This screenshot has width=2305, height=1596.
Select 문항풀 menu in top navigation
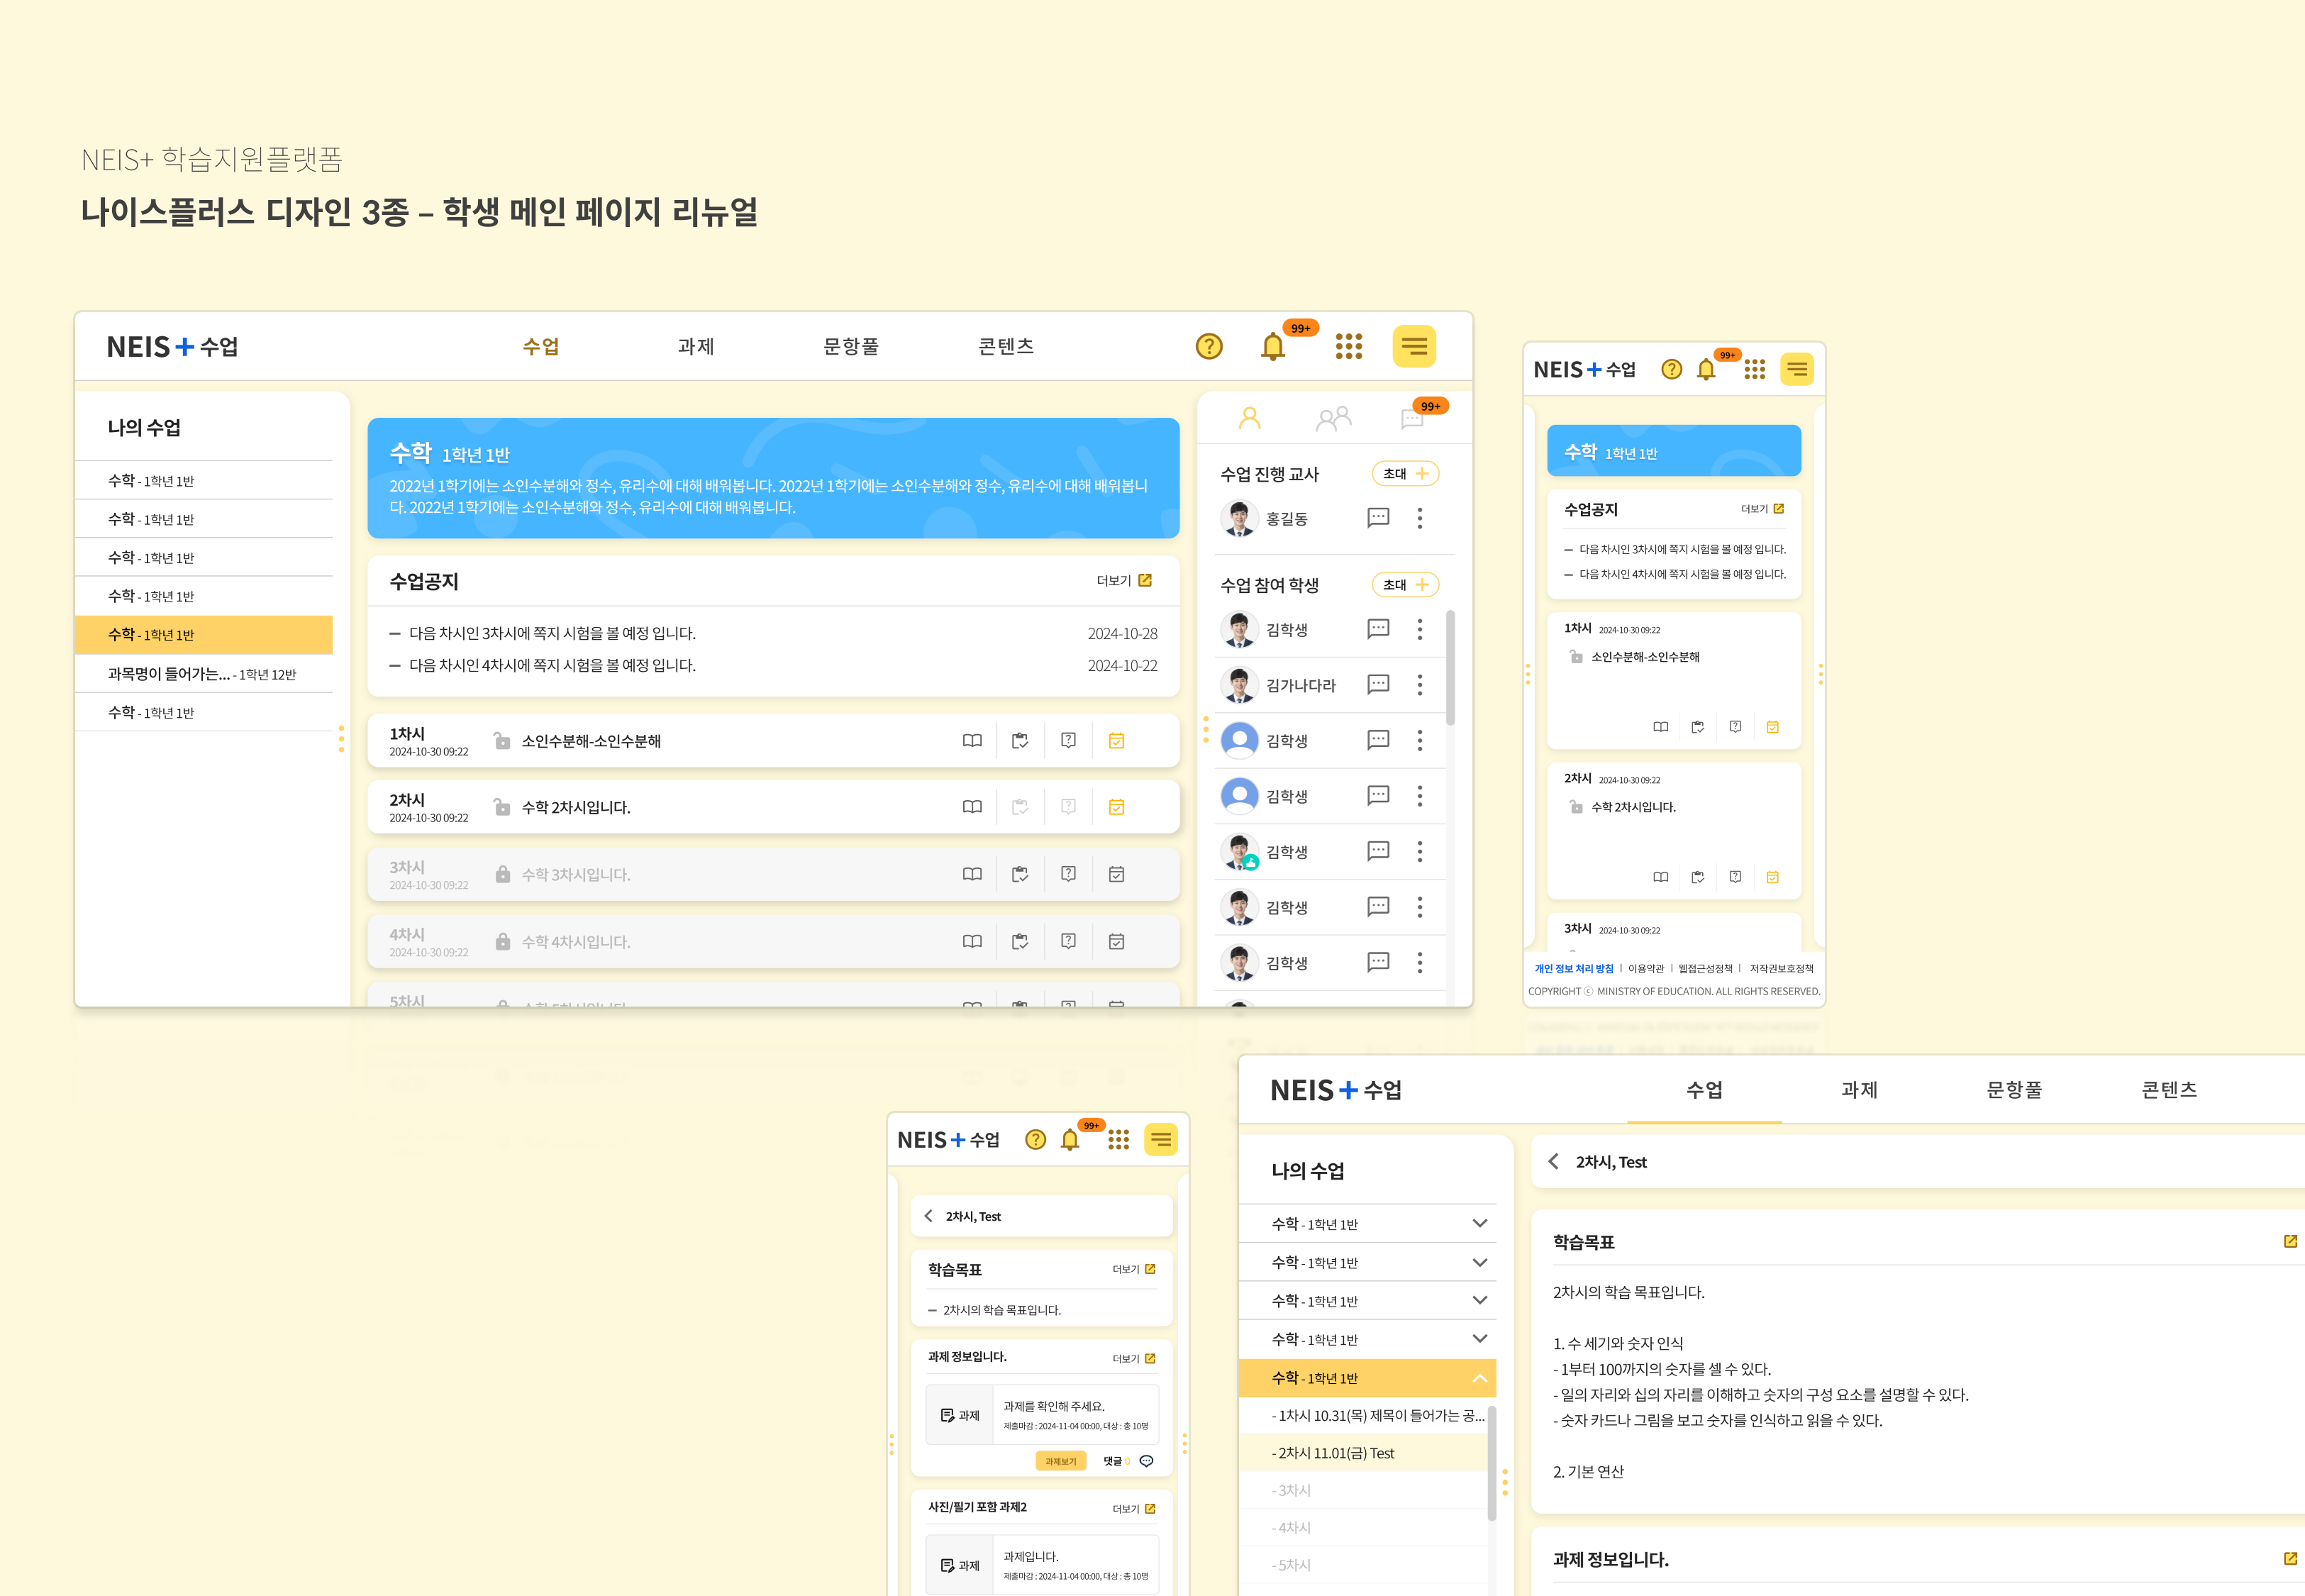click(850, 346)
